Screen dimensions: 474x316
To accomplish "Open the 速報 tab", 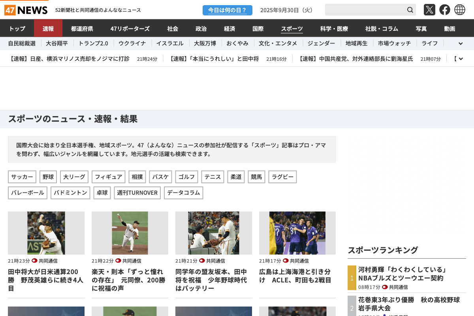I will pyautogui.click(x=48, y=28).
